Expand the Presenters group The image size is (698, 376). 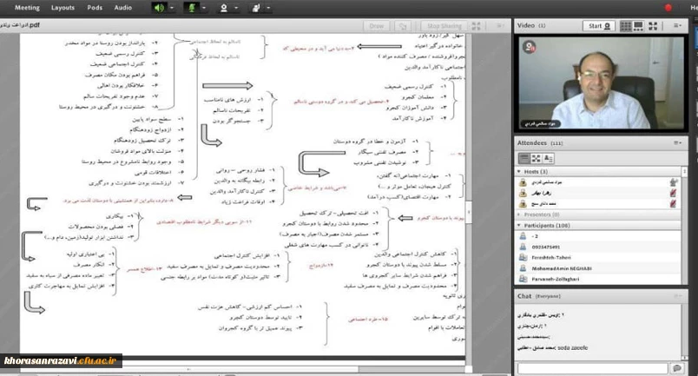click(518, 214)
